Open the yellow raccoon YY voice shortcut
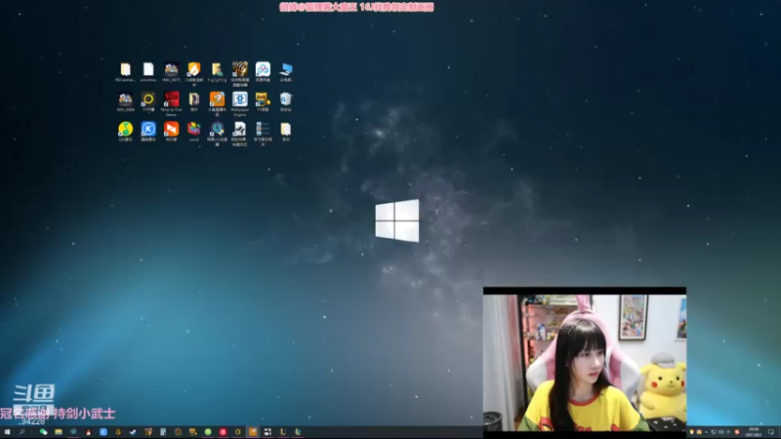Image resolution: width=781 pixels, height=439 pixels. click(263, 101)
